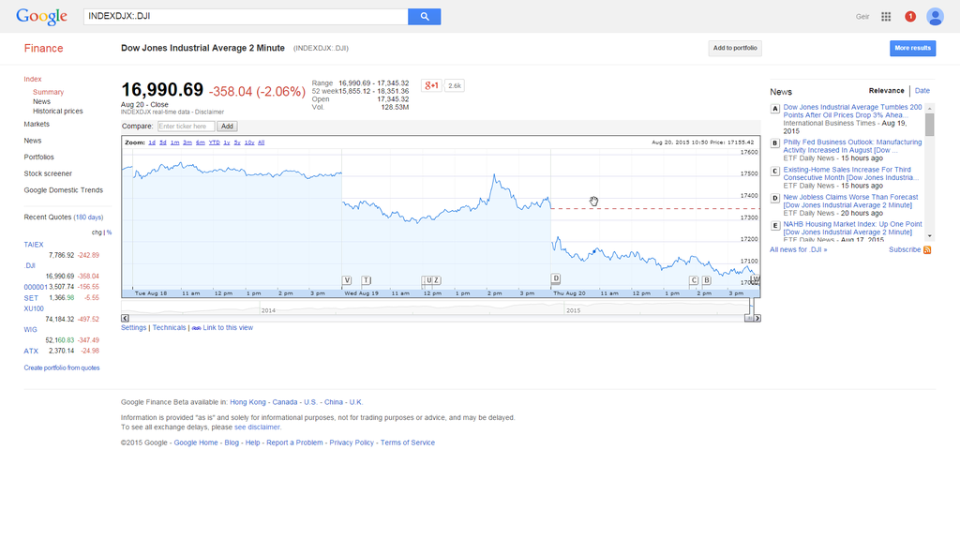The width and height of the screenshot is (960, 540).
Task: Toggle recent quotes to percent change
Action: [109, 232]
